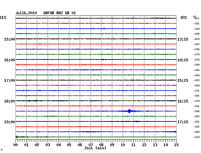201x153 pixels.
Task: Click the 06 minute tick label
Action: point(80,145)
